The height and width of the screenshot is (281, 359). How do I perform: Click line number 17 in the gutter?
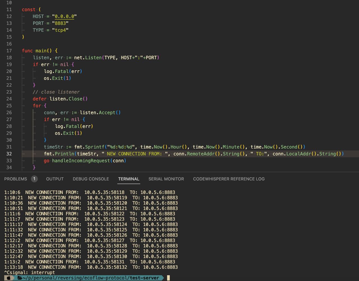coord(9,51)
